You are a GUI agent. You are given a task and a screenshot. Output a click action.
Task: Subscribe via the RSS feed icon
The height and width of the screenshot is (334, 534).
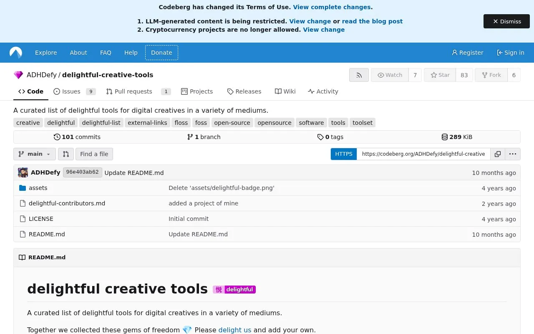pyautogui.click(x=359, y=75)
